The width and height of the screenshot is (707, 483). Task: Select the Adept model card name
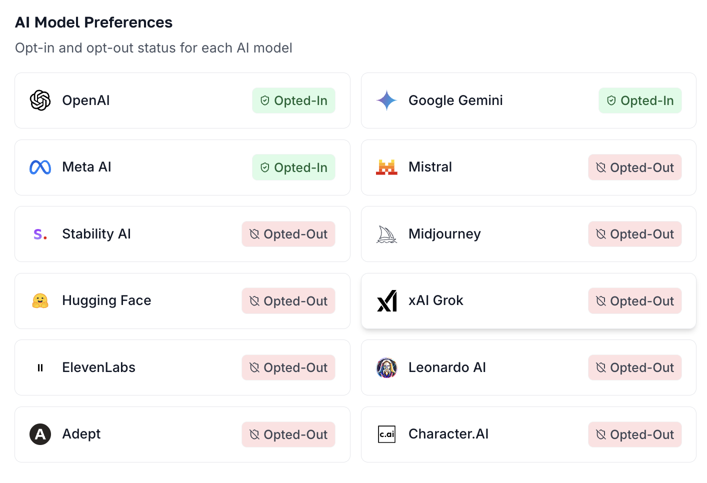pos(81,434)
